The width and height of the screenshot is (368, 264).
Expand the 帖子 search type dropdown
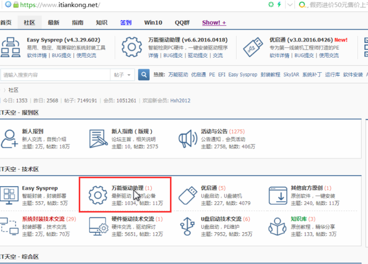(x=123, y=75)
